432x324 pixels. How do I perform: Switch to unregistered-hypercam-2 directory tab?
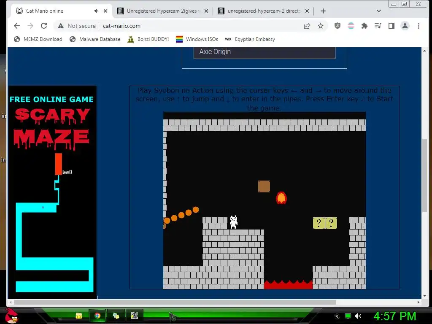pos(263,11)
